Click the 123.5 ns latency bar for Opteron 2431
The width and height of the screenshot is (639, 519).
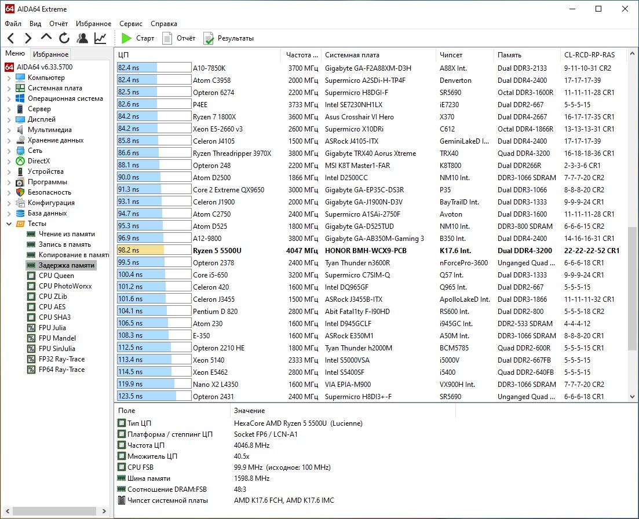pos(154,396)
